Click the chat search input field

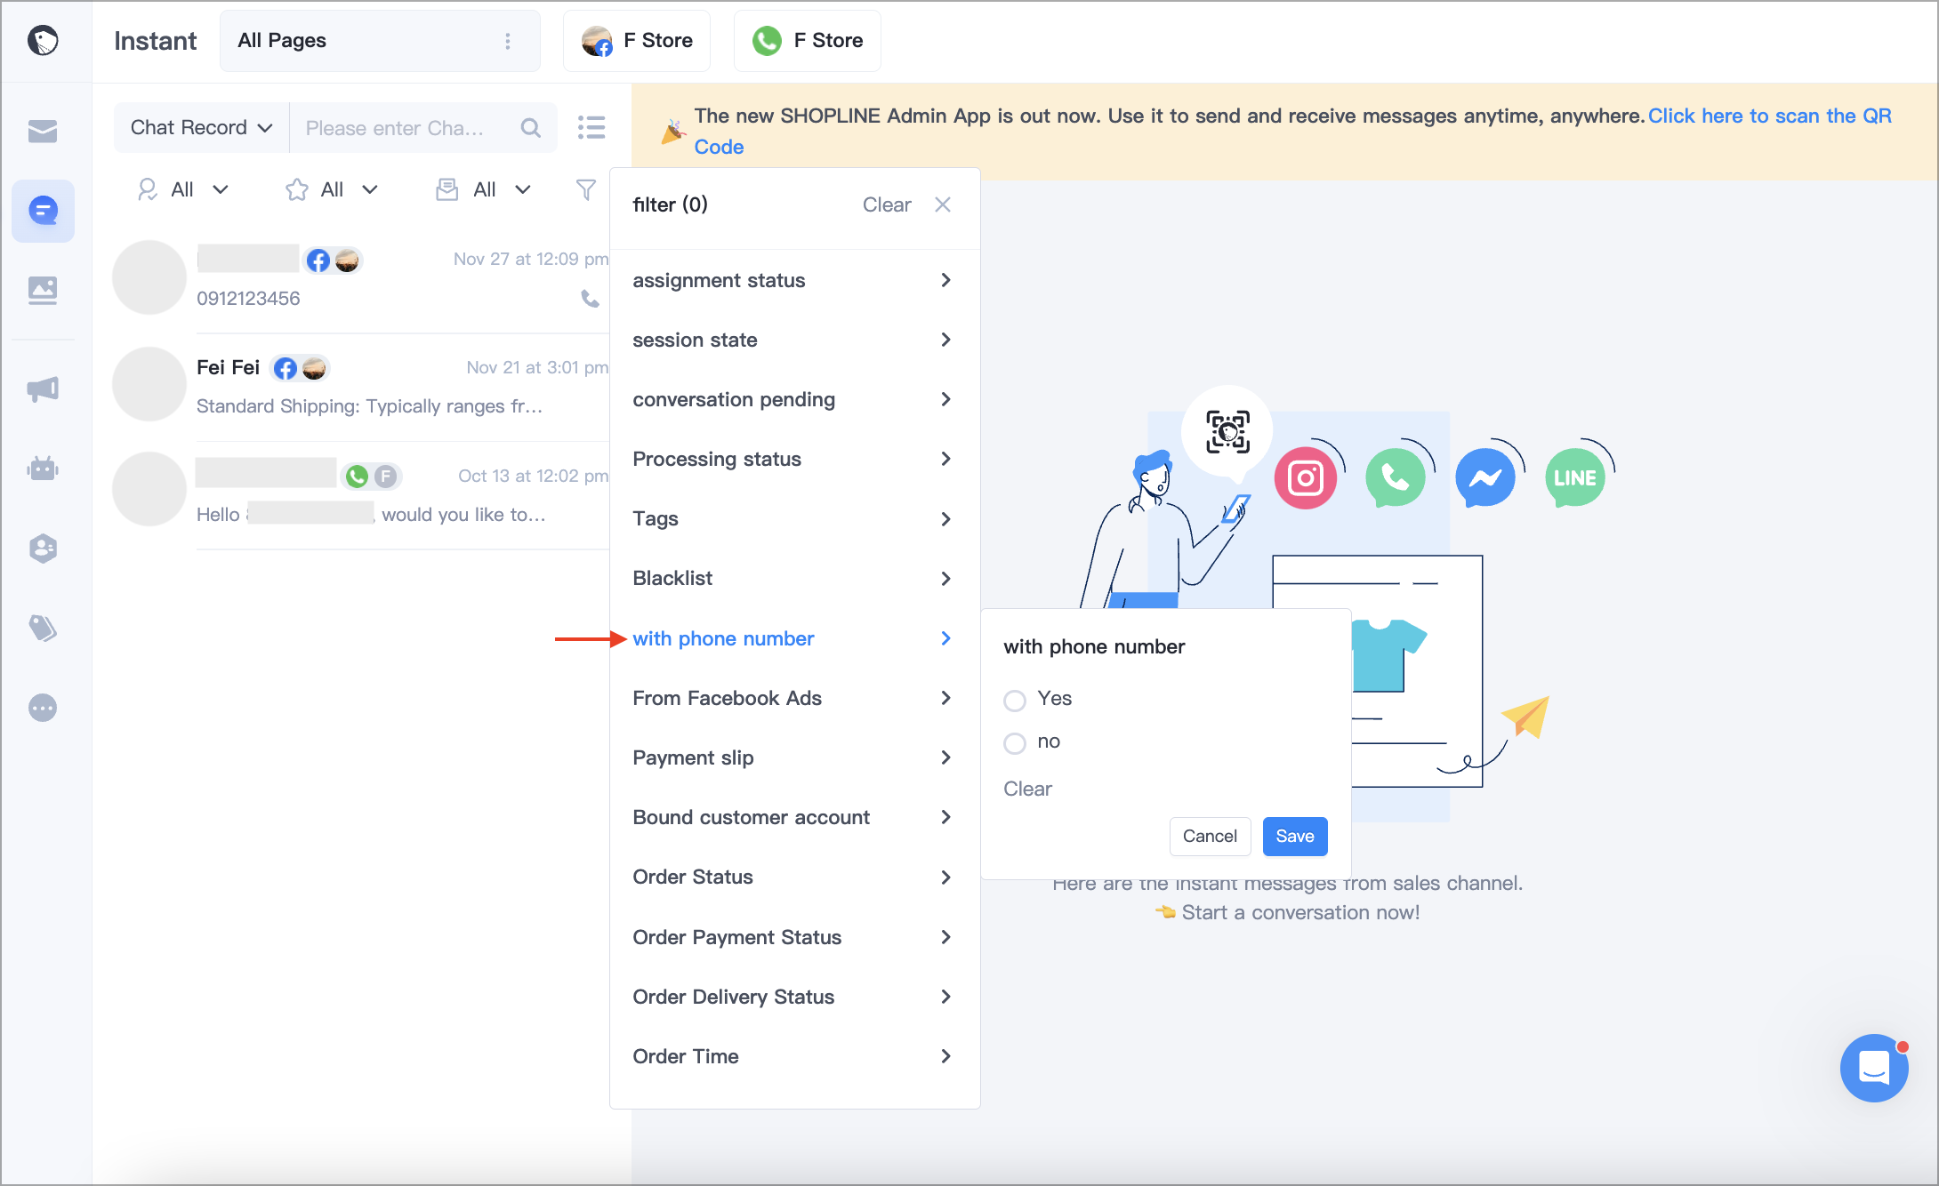[x=407, y=128]
